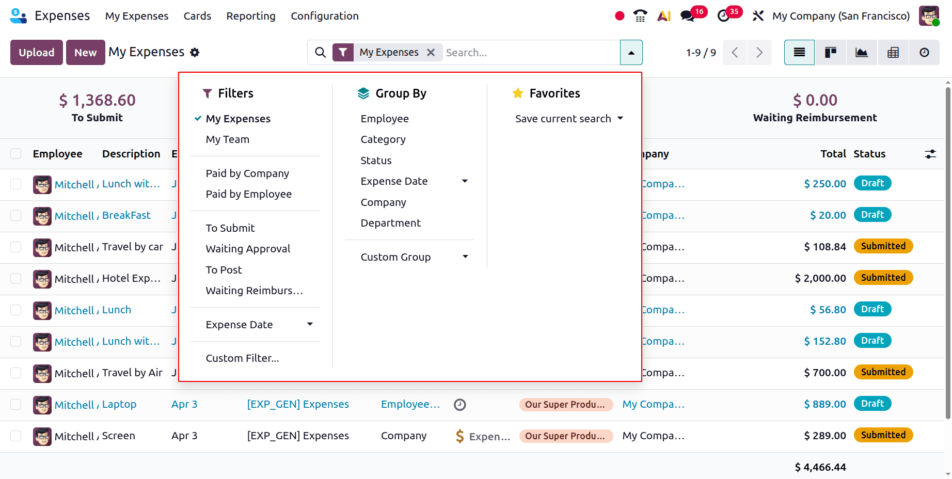Click the red recording indicator icon
The image size is (952, 479).
click(x=620, y=16)
